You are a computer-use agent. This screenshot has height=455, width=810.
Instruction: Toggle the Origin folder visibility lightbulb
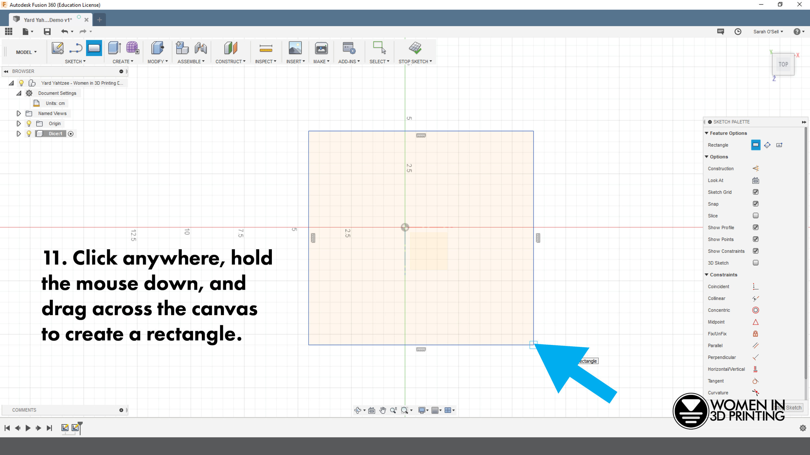[x=29, y=123]
